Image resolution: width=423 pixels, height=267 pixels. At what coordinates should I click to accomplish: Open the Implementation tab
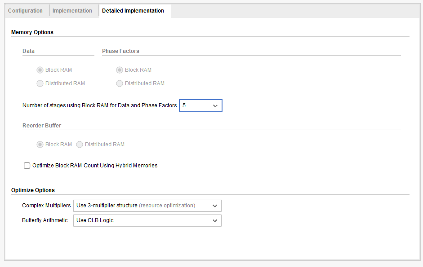pos(72,11)
